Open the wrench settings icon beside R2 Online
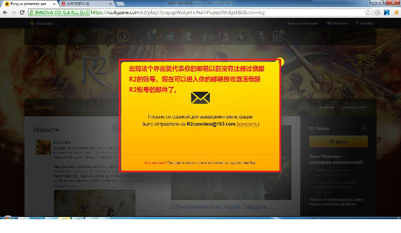The height and width of the screenshot is (233, 401). (x=364, y=128)
